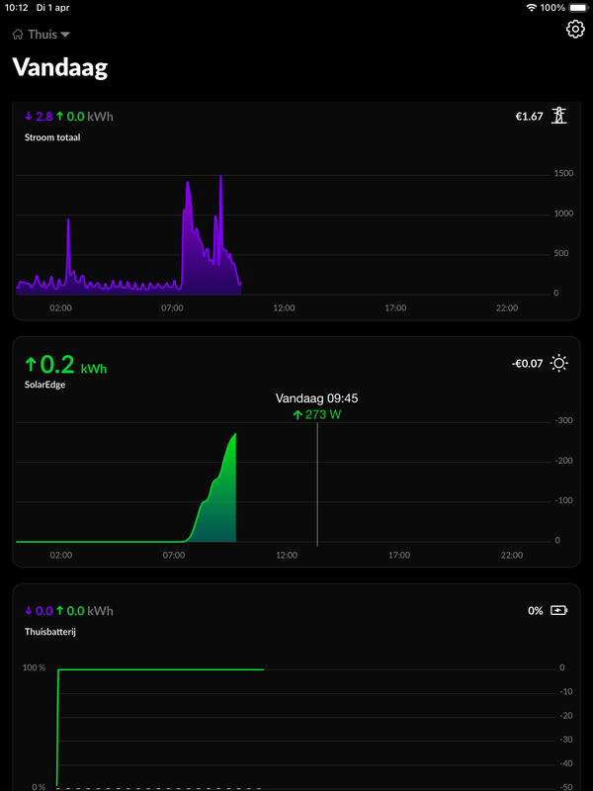The image size is (593, 791).
Task: Tap the power pylon grid icon
Action: coord(558,116)
